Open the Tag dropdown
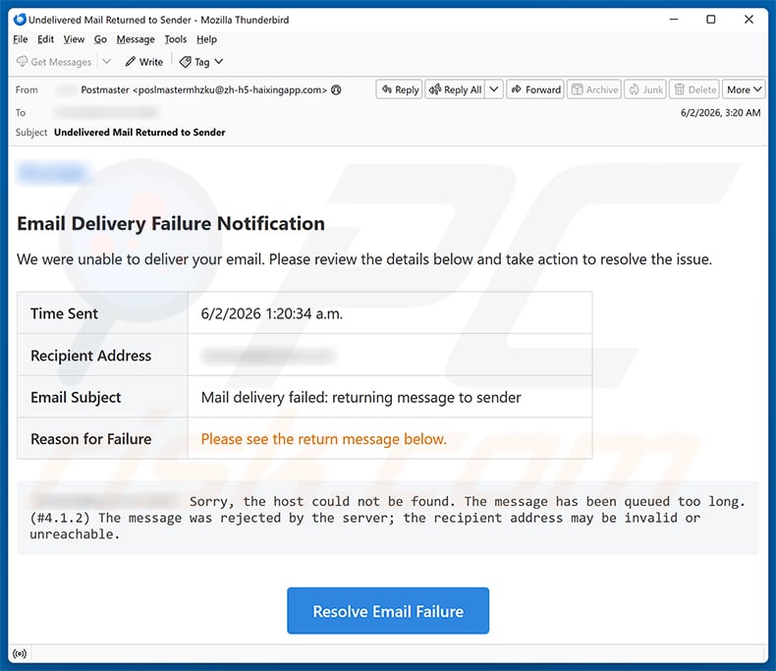The width and height of the screenshot is (776, 671). coord(201,62)
